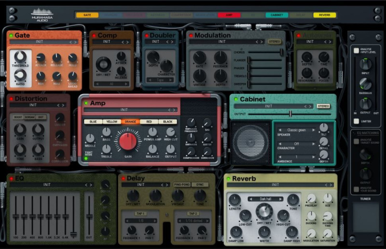Click the Delay Ping-Pong button
Image resolution: width=386 pixels, height=249 pixels.
pyautogui.click(x=182, y=184)
